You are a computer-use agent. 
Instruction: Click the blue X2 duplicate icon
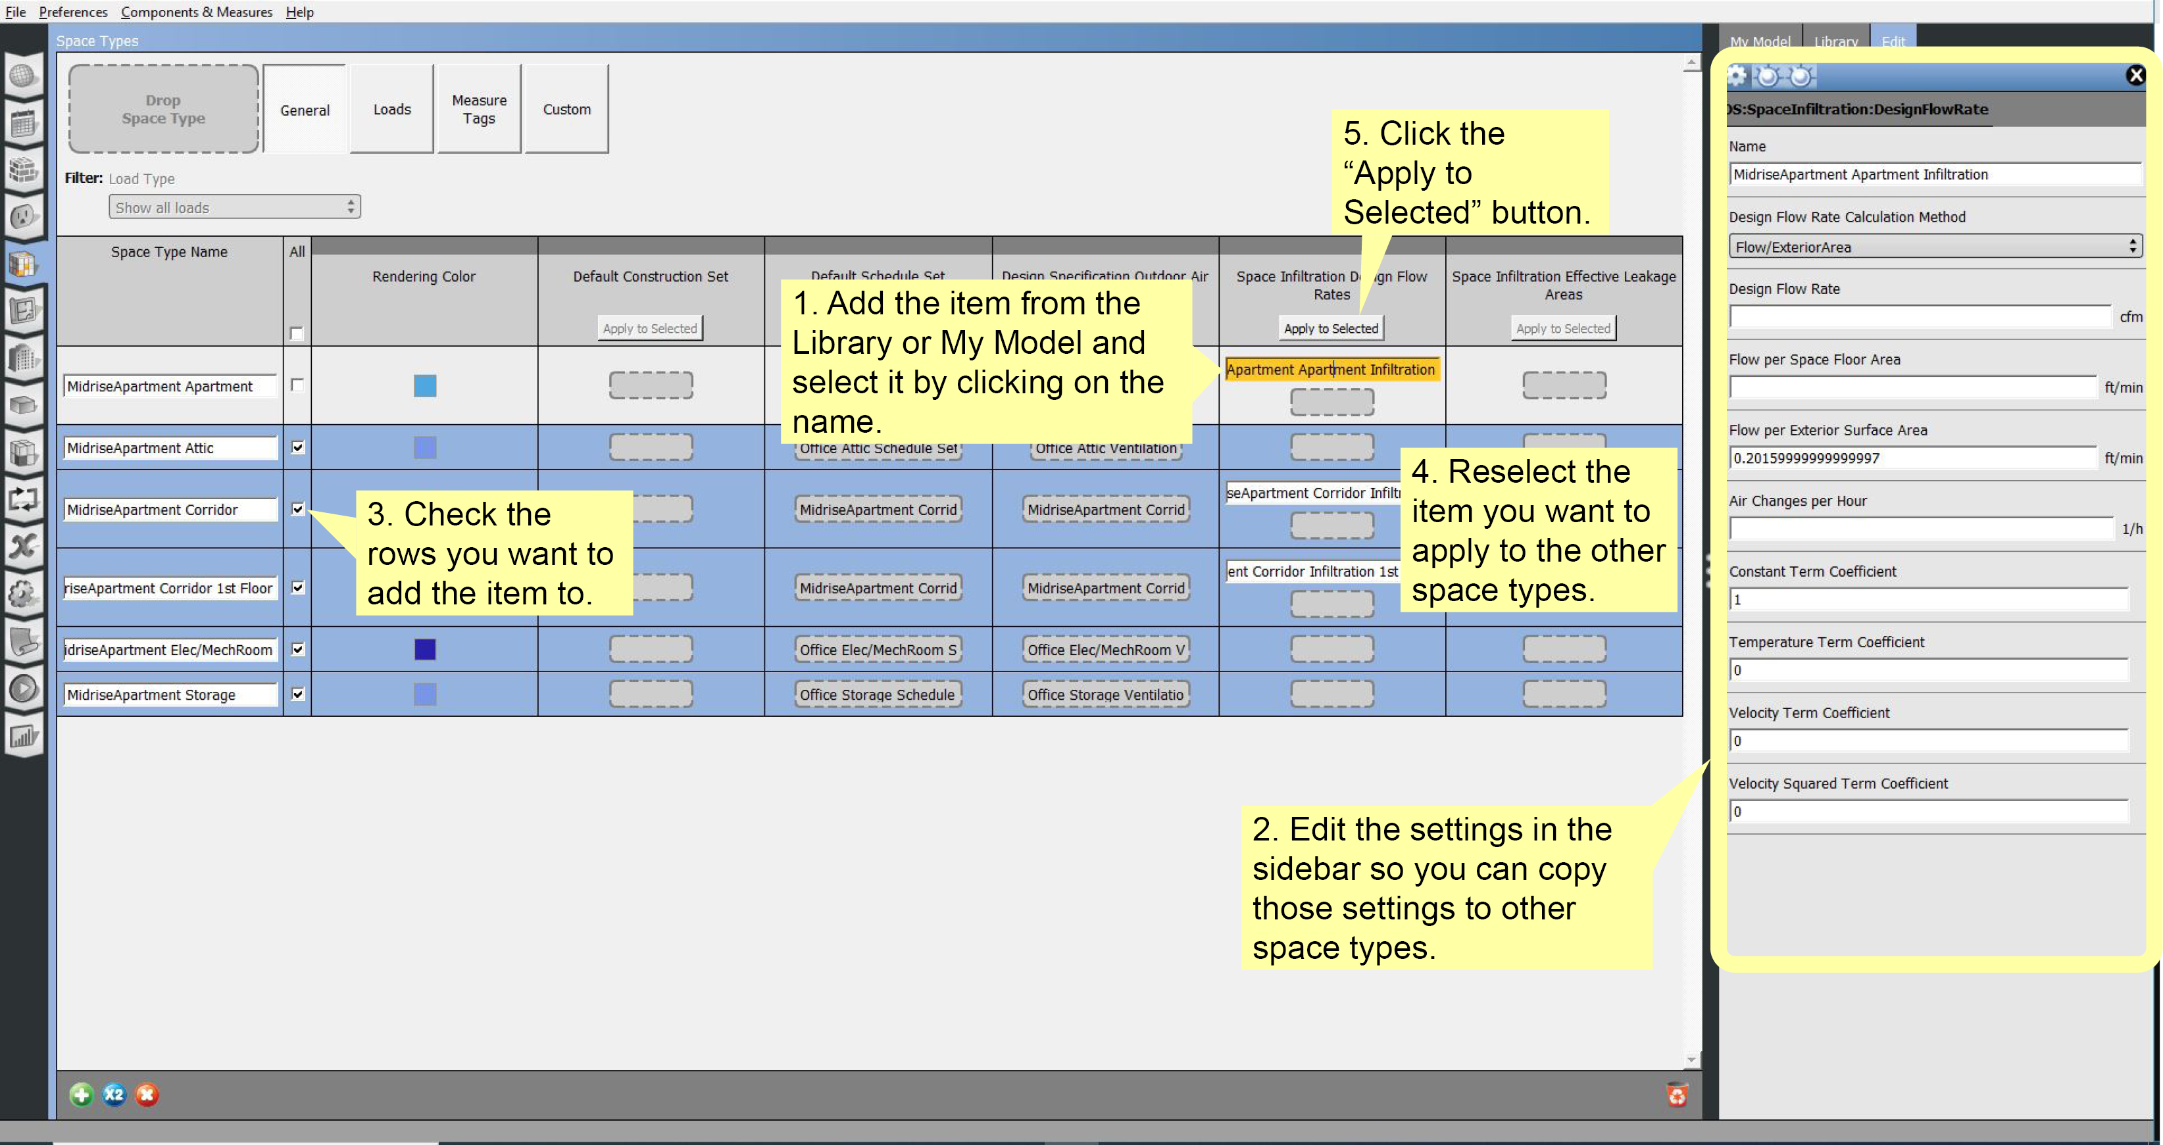114,1094
